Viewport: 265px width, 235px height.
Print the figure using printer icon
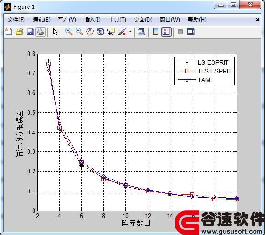point(40,32)
